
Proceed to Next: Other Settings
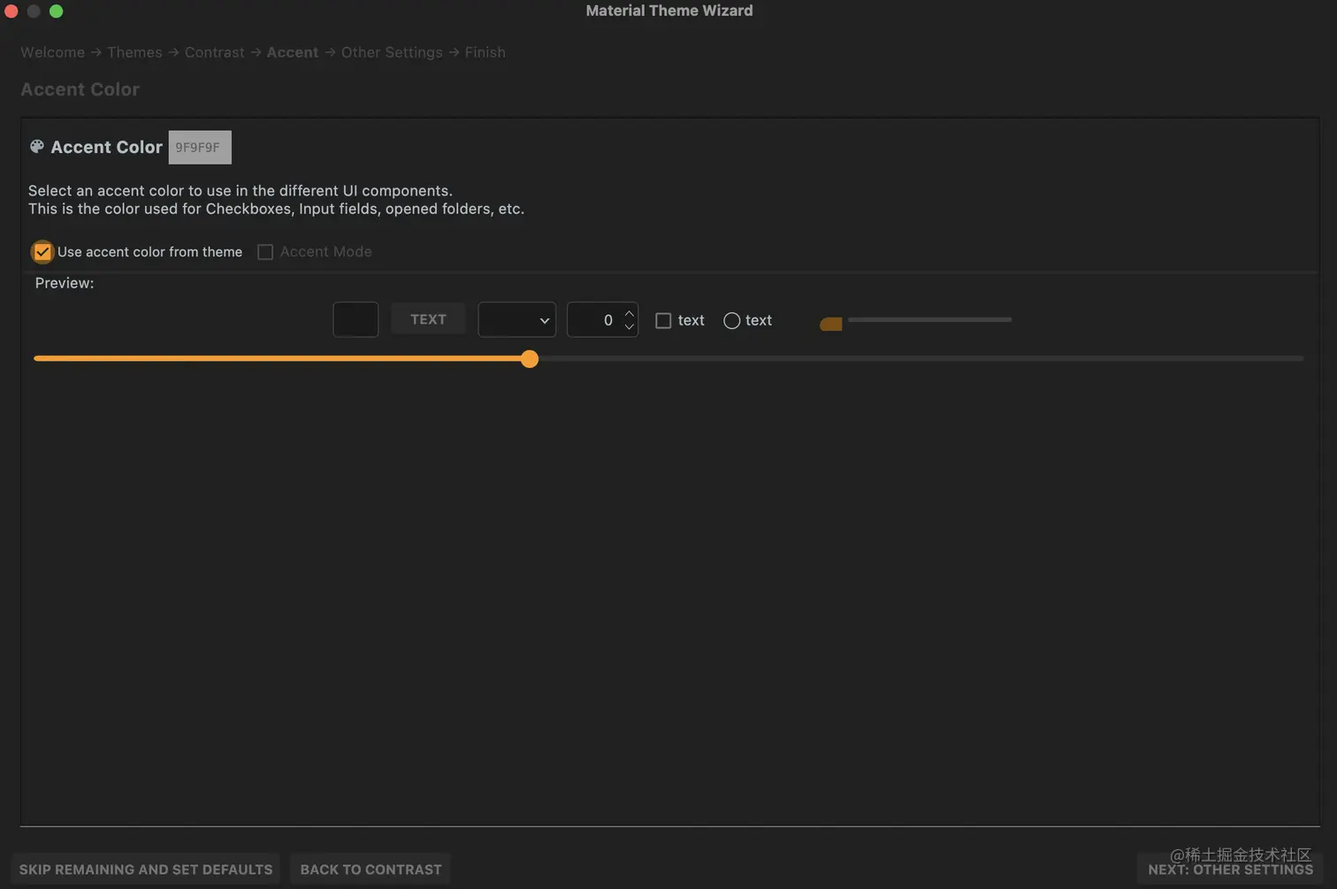(x=1230, y=870)
